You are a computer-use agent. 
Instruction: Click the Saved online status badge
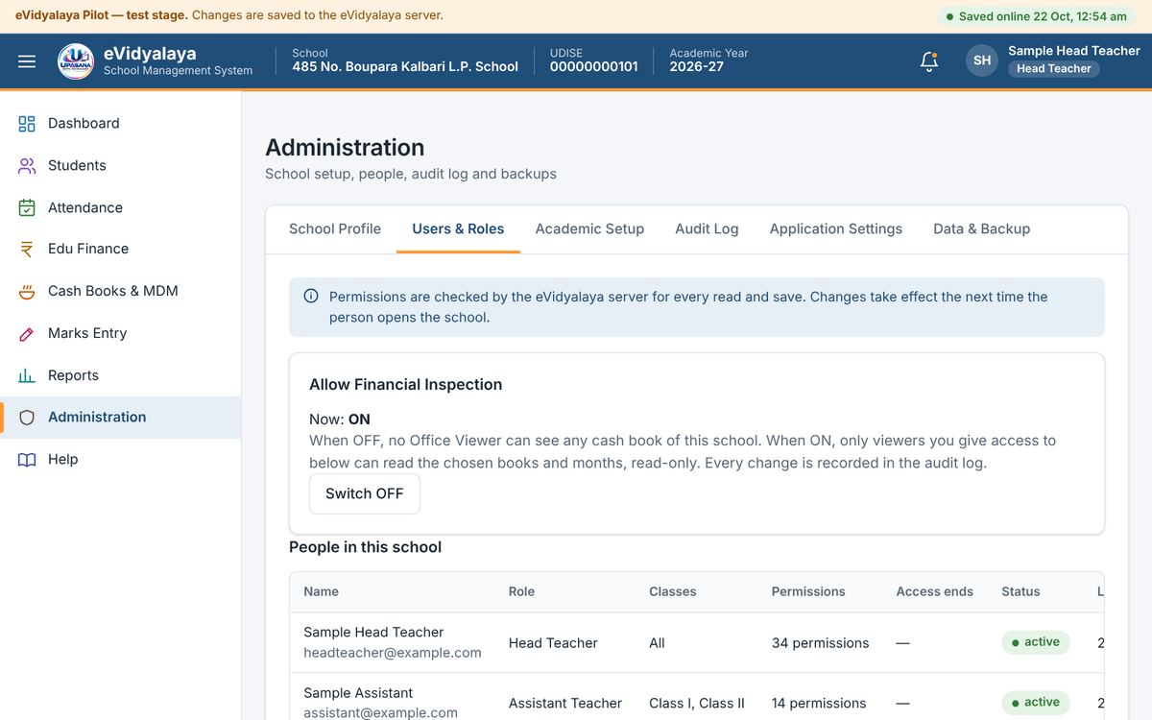coord(1036,16)
